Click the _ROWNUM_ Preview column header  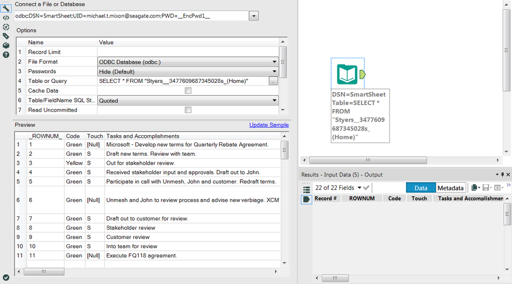pos(46,136)
